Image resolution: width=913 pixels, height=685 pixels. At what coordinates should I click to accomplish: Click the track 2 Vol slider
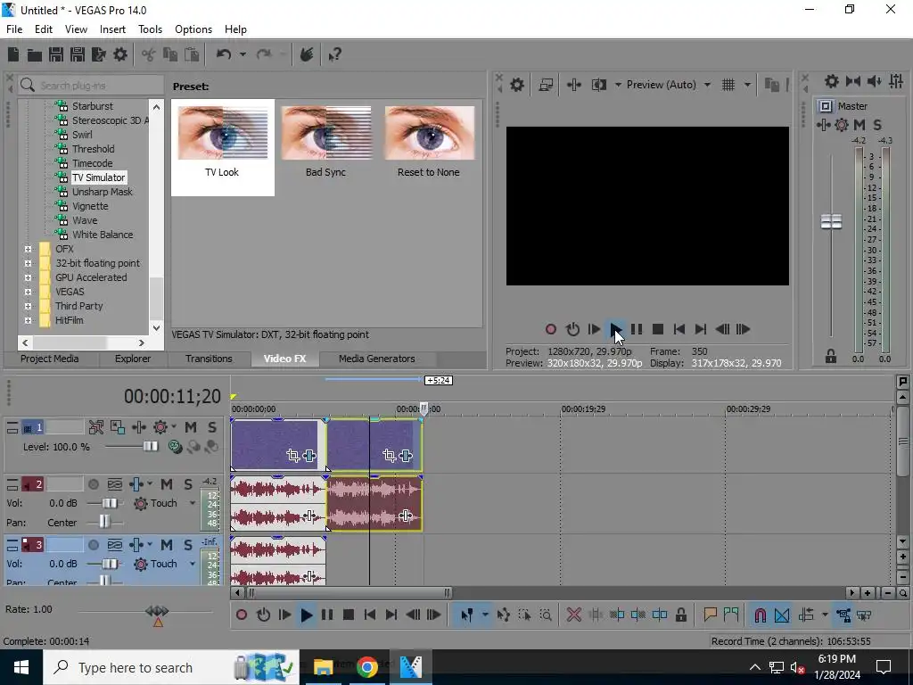point(110,503)
